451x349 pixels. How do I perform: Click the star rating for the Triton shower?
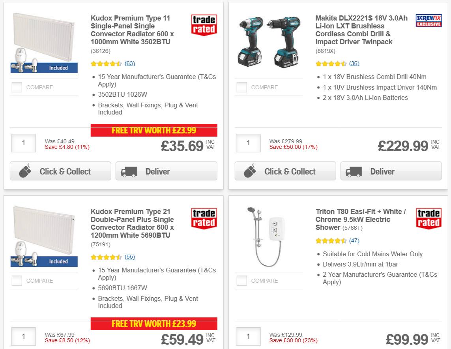[x=332, y=240]
